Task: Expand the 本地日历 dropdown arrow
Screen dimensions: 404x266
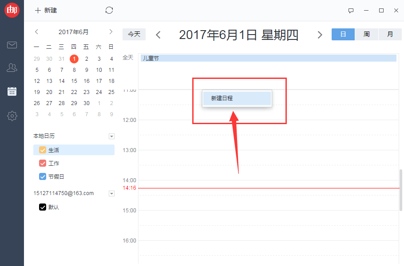Action: tap(111, 136)
